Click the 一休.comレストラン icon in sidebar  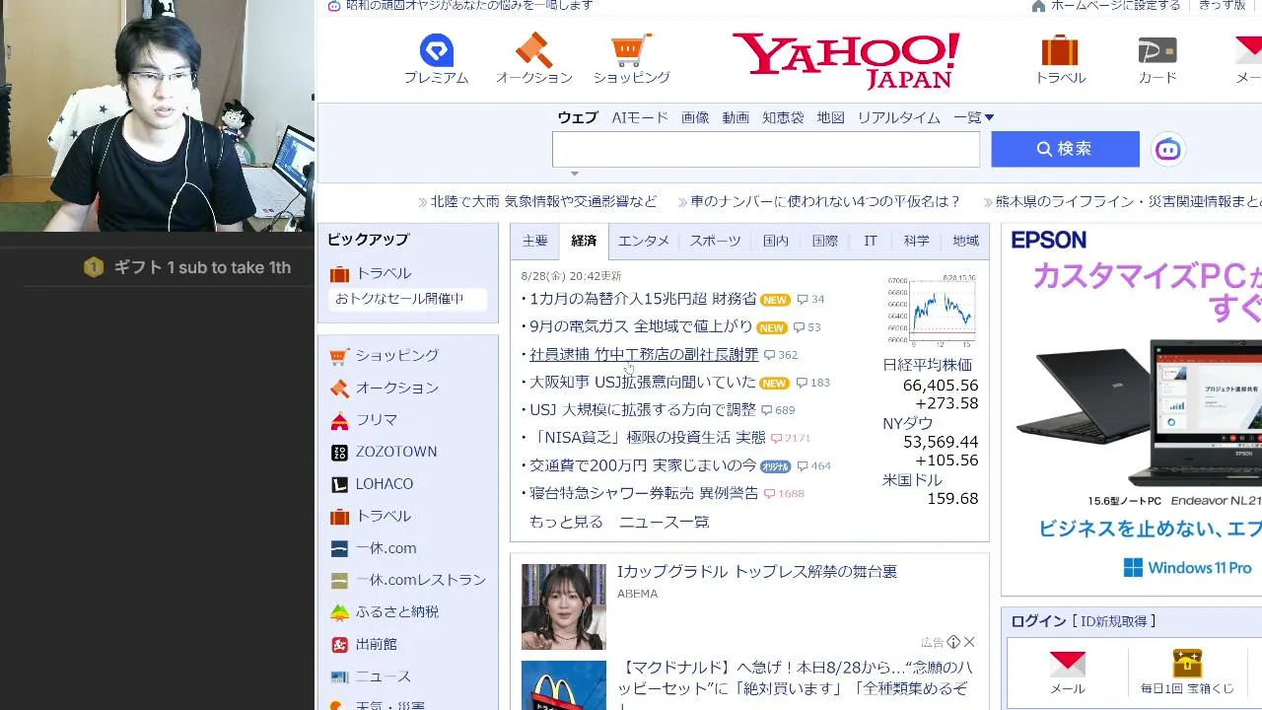(339, 581)
